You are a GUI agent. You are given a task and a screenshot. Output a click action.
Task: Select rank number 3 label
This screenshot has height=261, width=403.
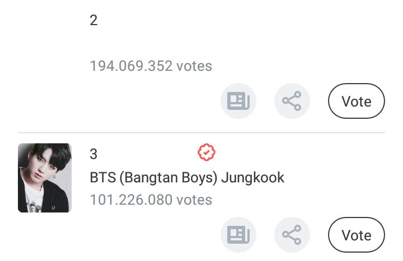pyautogui.click(x=93, y=153)
